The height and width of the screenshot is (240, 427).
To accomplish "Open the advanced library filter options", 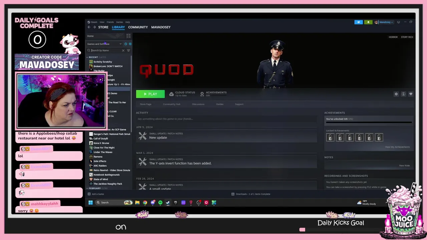I will [x=128, y=50].
